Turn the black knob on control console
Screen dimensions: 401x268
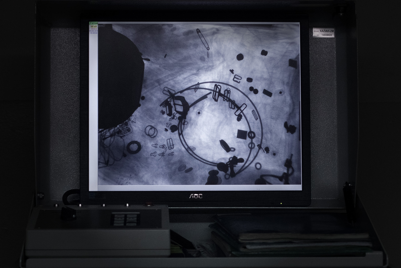(68, 212)
